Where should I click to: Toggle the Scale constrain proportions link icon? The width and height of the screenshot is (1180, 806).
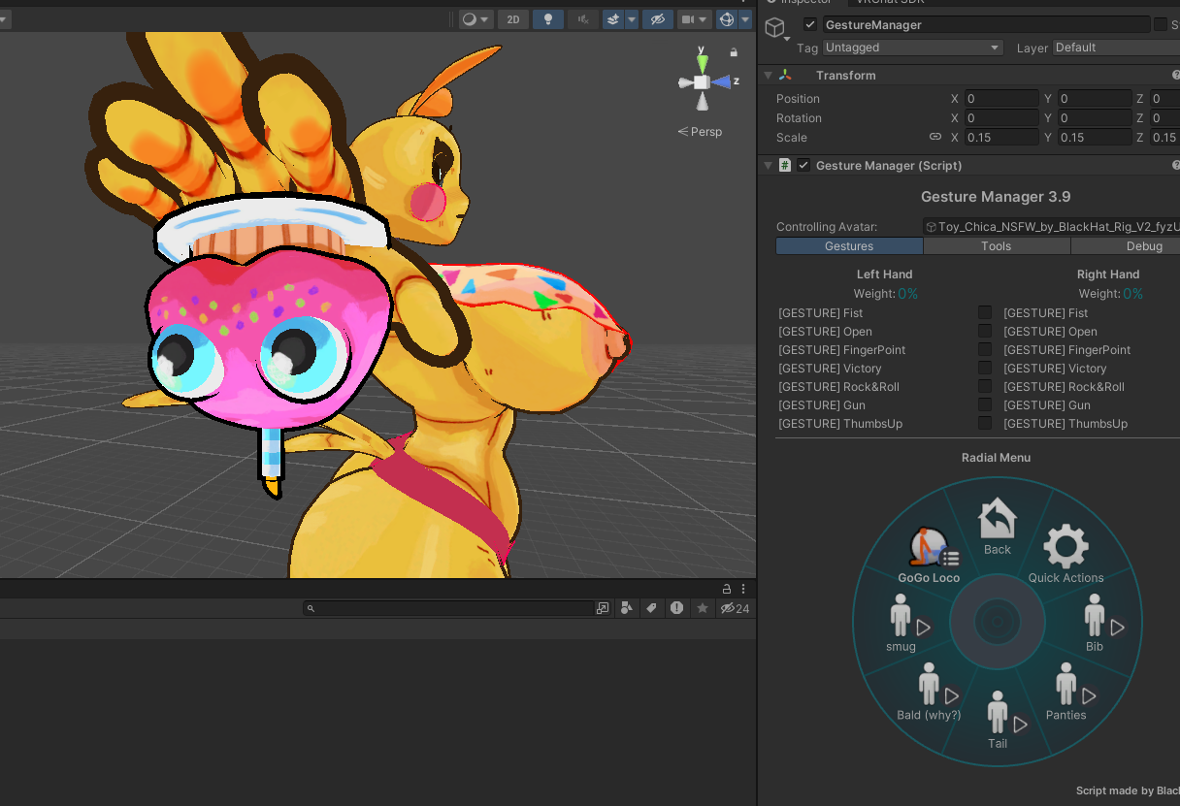tap(935, 137)
